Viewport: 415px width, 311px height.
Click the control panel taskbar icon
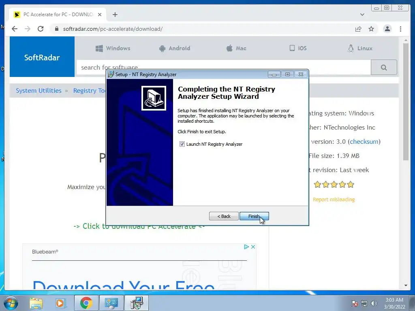[x=111, y=303]
